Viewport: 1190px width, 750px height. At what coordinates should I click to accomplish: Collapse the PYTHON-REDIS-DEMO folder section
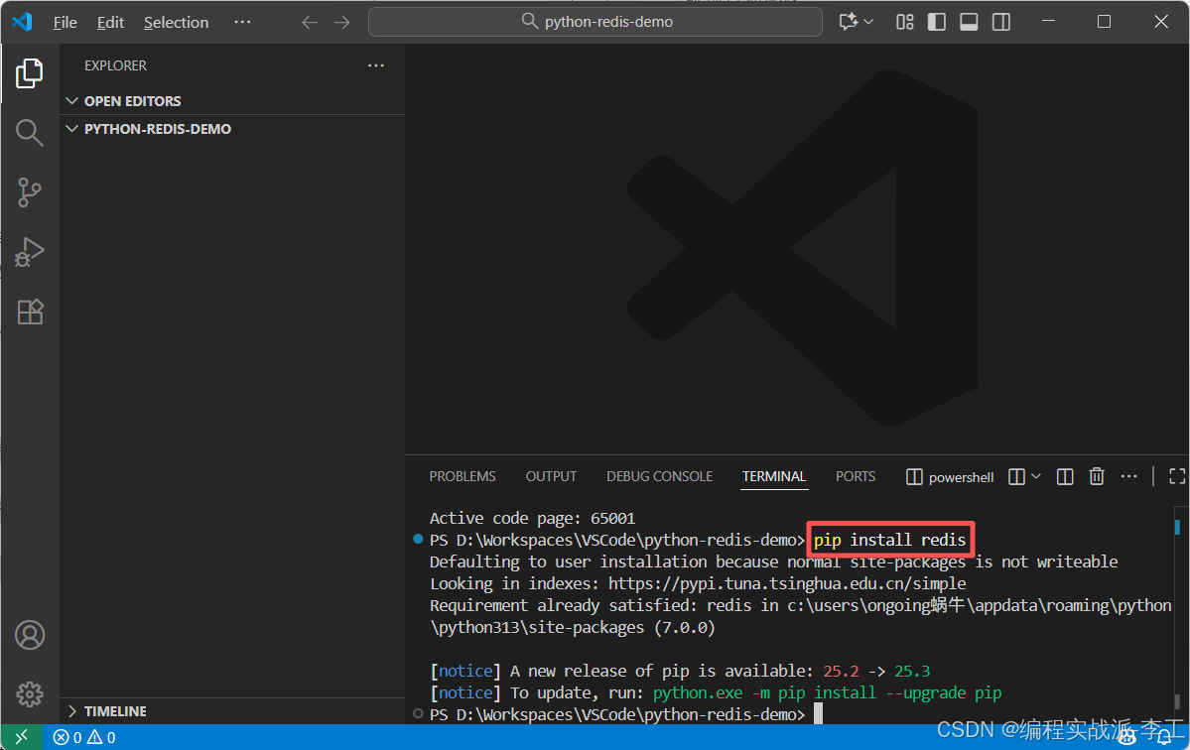coord(234,129)
